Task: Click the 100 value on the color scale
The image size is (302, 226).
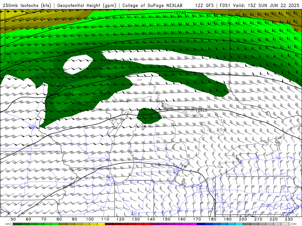Action: click(x=90, y=219)
